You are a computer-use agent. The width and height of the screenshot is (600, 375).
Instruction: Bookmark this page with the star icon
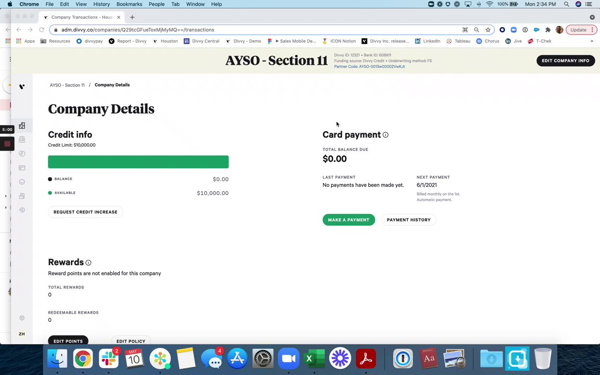[x=488, y=30]
